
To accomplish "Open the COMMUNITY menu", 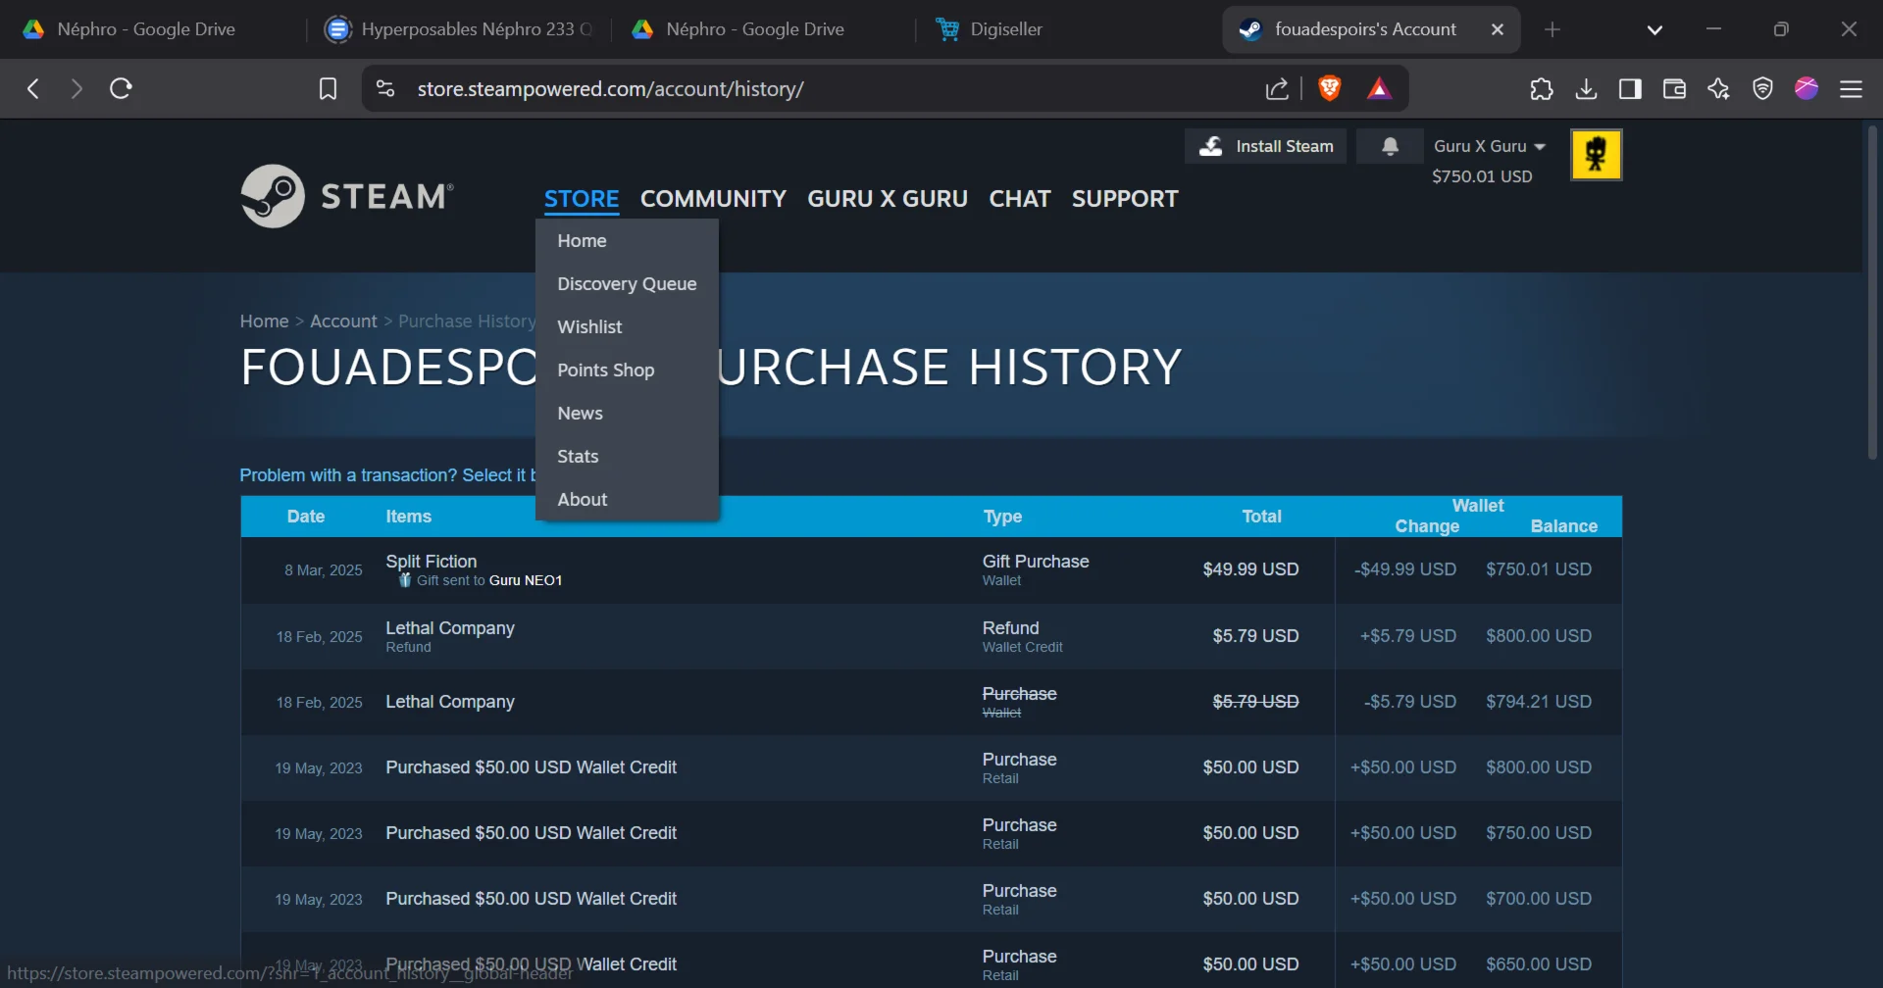I will [x=713, y=199].
